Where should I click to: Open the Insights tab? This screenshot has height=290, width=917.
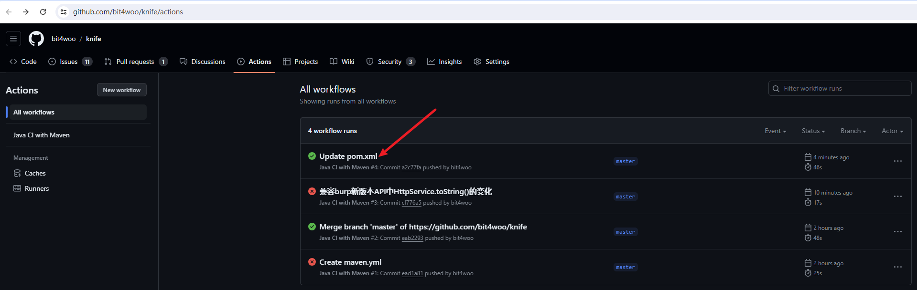444,62
